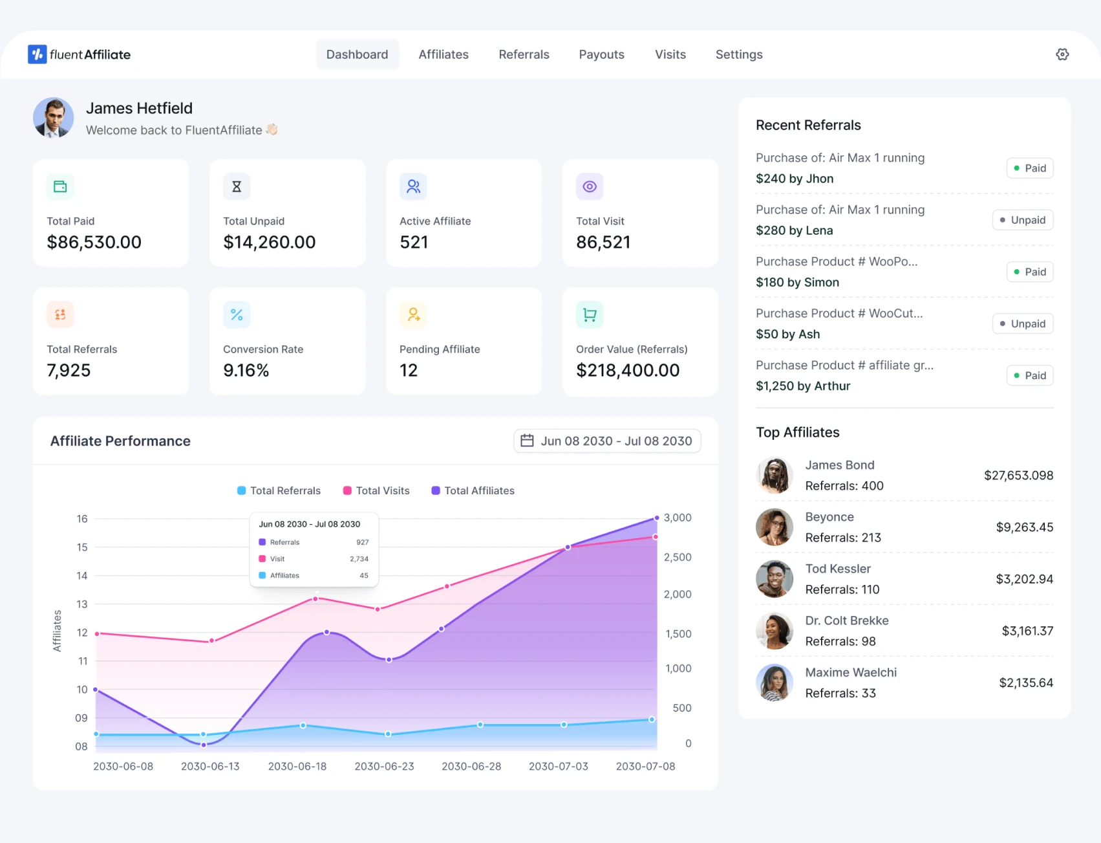Image resolution: width=1101 pixels, height=843 pixels.
Task: Select the Visits tab
Action: click(x=670, y=54)
